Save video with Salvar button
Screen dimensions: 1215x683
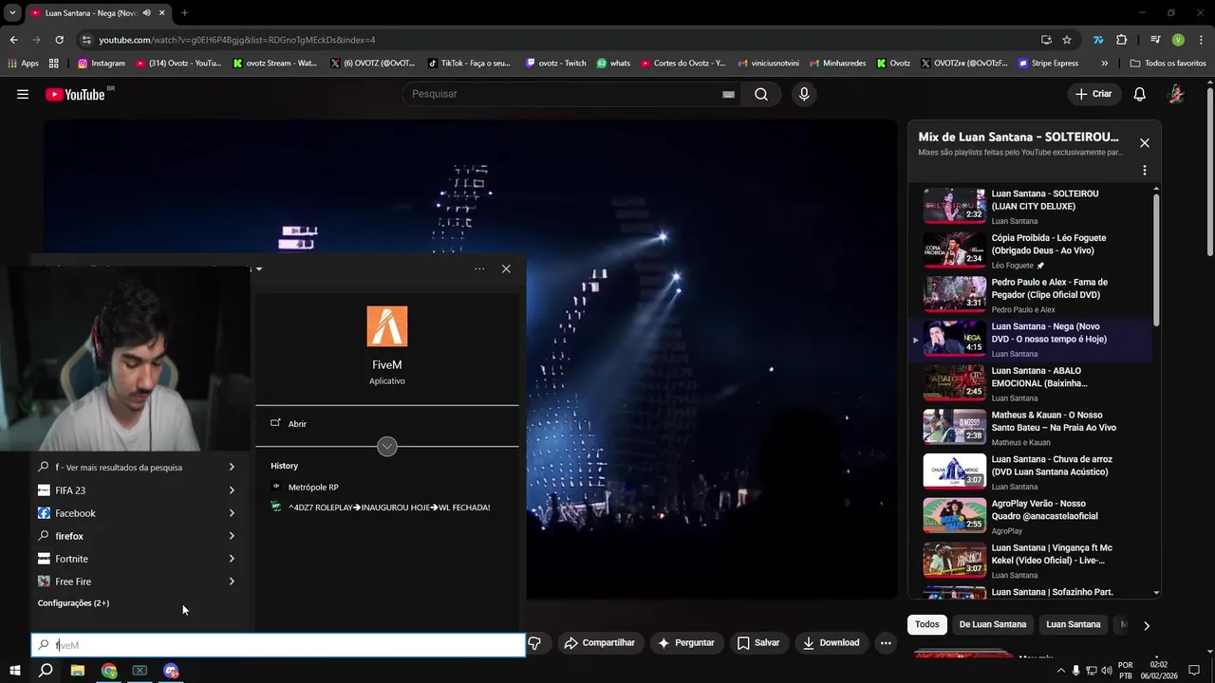pos(758,643)
